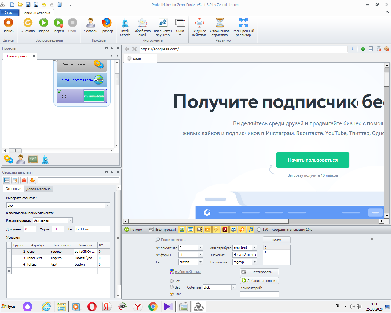Screen dimensions: 391x313
Task: Click the browser address bar
Action: 243,49
